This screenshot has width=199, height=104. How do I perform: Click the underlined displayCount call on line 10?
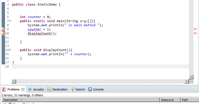pos(39,34)
